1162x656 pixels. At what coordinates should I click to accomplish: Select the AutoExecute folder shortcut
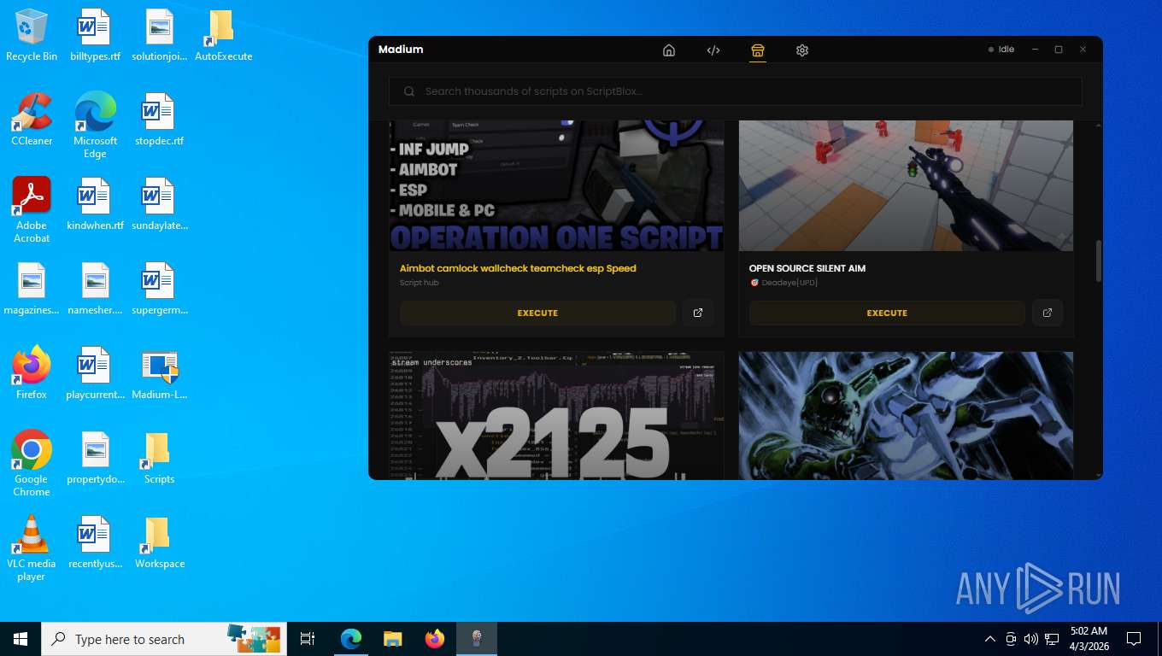tap(223, 36)
